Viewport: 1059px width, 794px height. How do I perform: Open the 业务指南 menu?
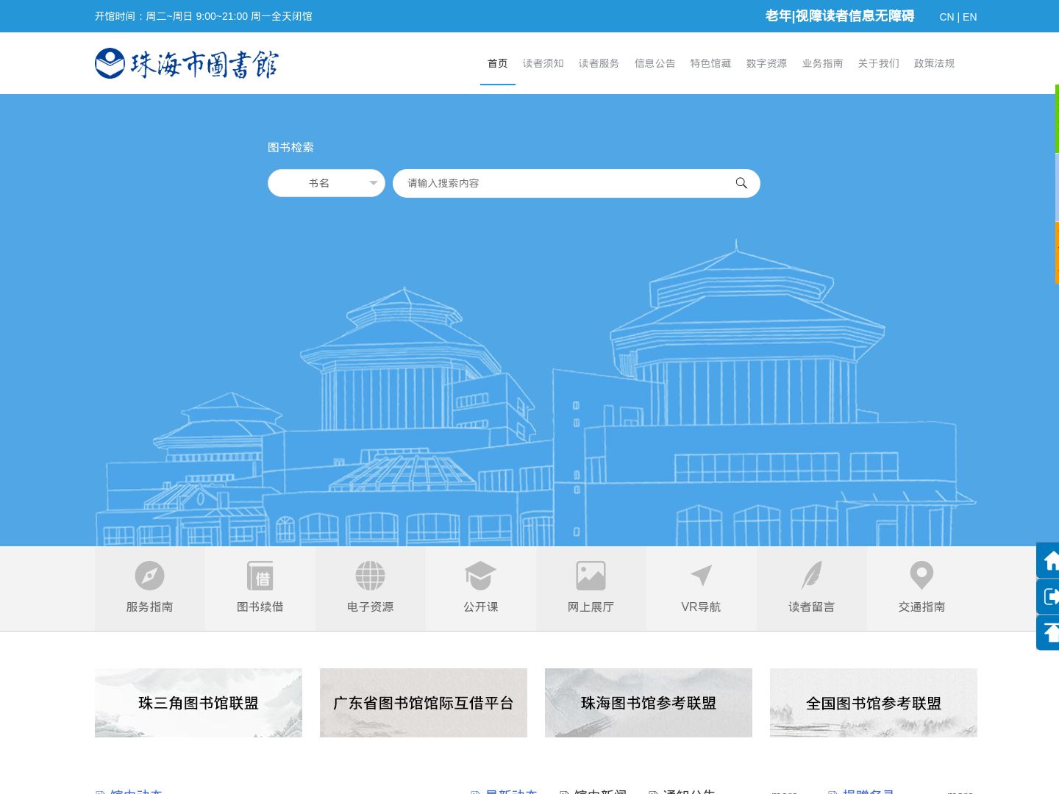point(823,63)
